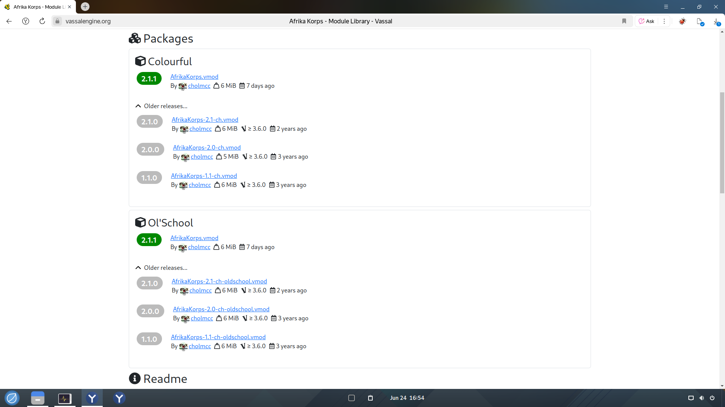Open the second Yandex browser taskbar icon
725x407 pixels.
[x=119, y=398]
